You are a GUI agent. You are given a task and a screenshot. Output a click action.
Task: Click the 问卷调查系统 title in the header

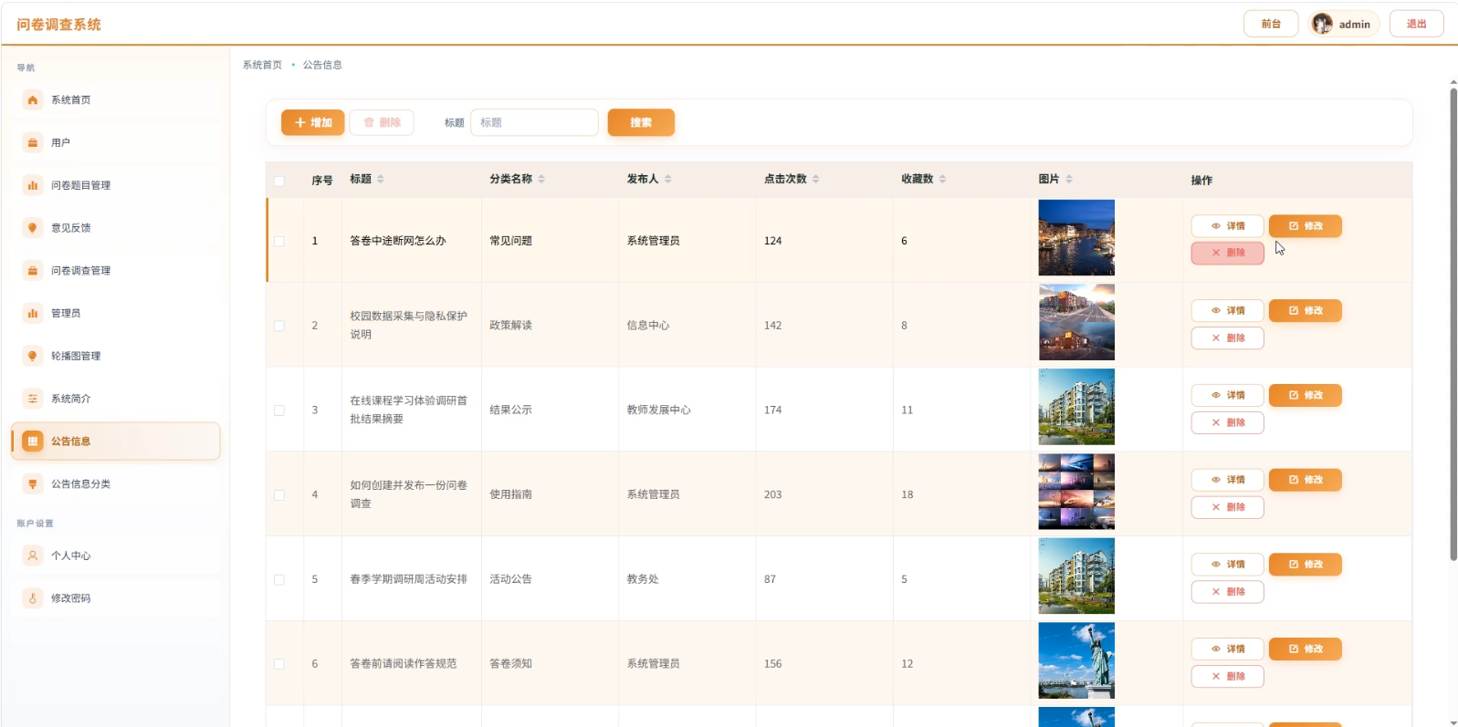[58, 25]
